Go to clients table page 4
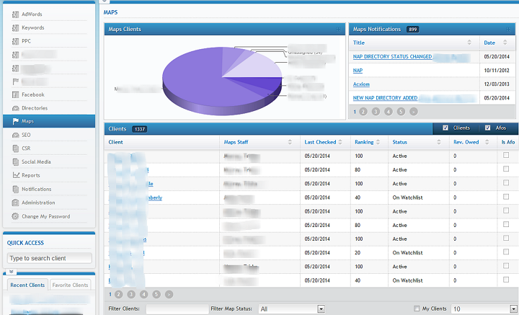Viewport: 519px width, 315px height. (x=143, y=295)
